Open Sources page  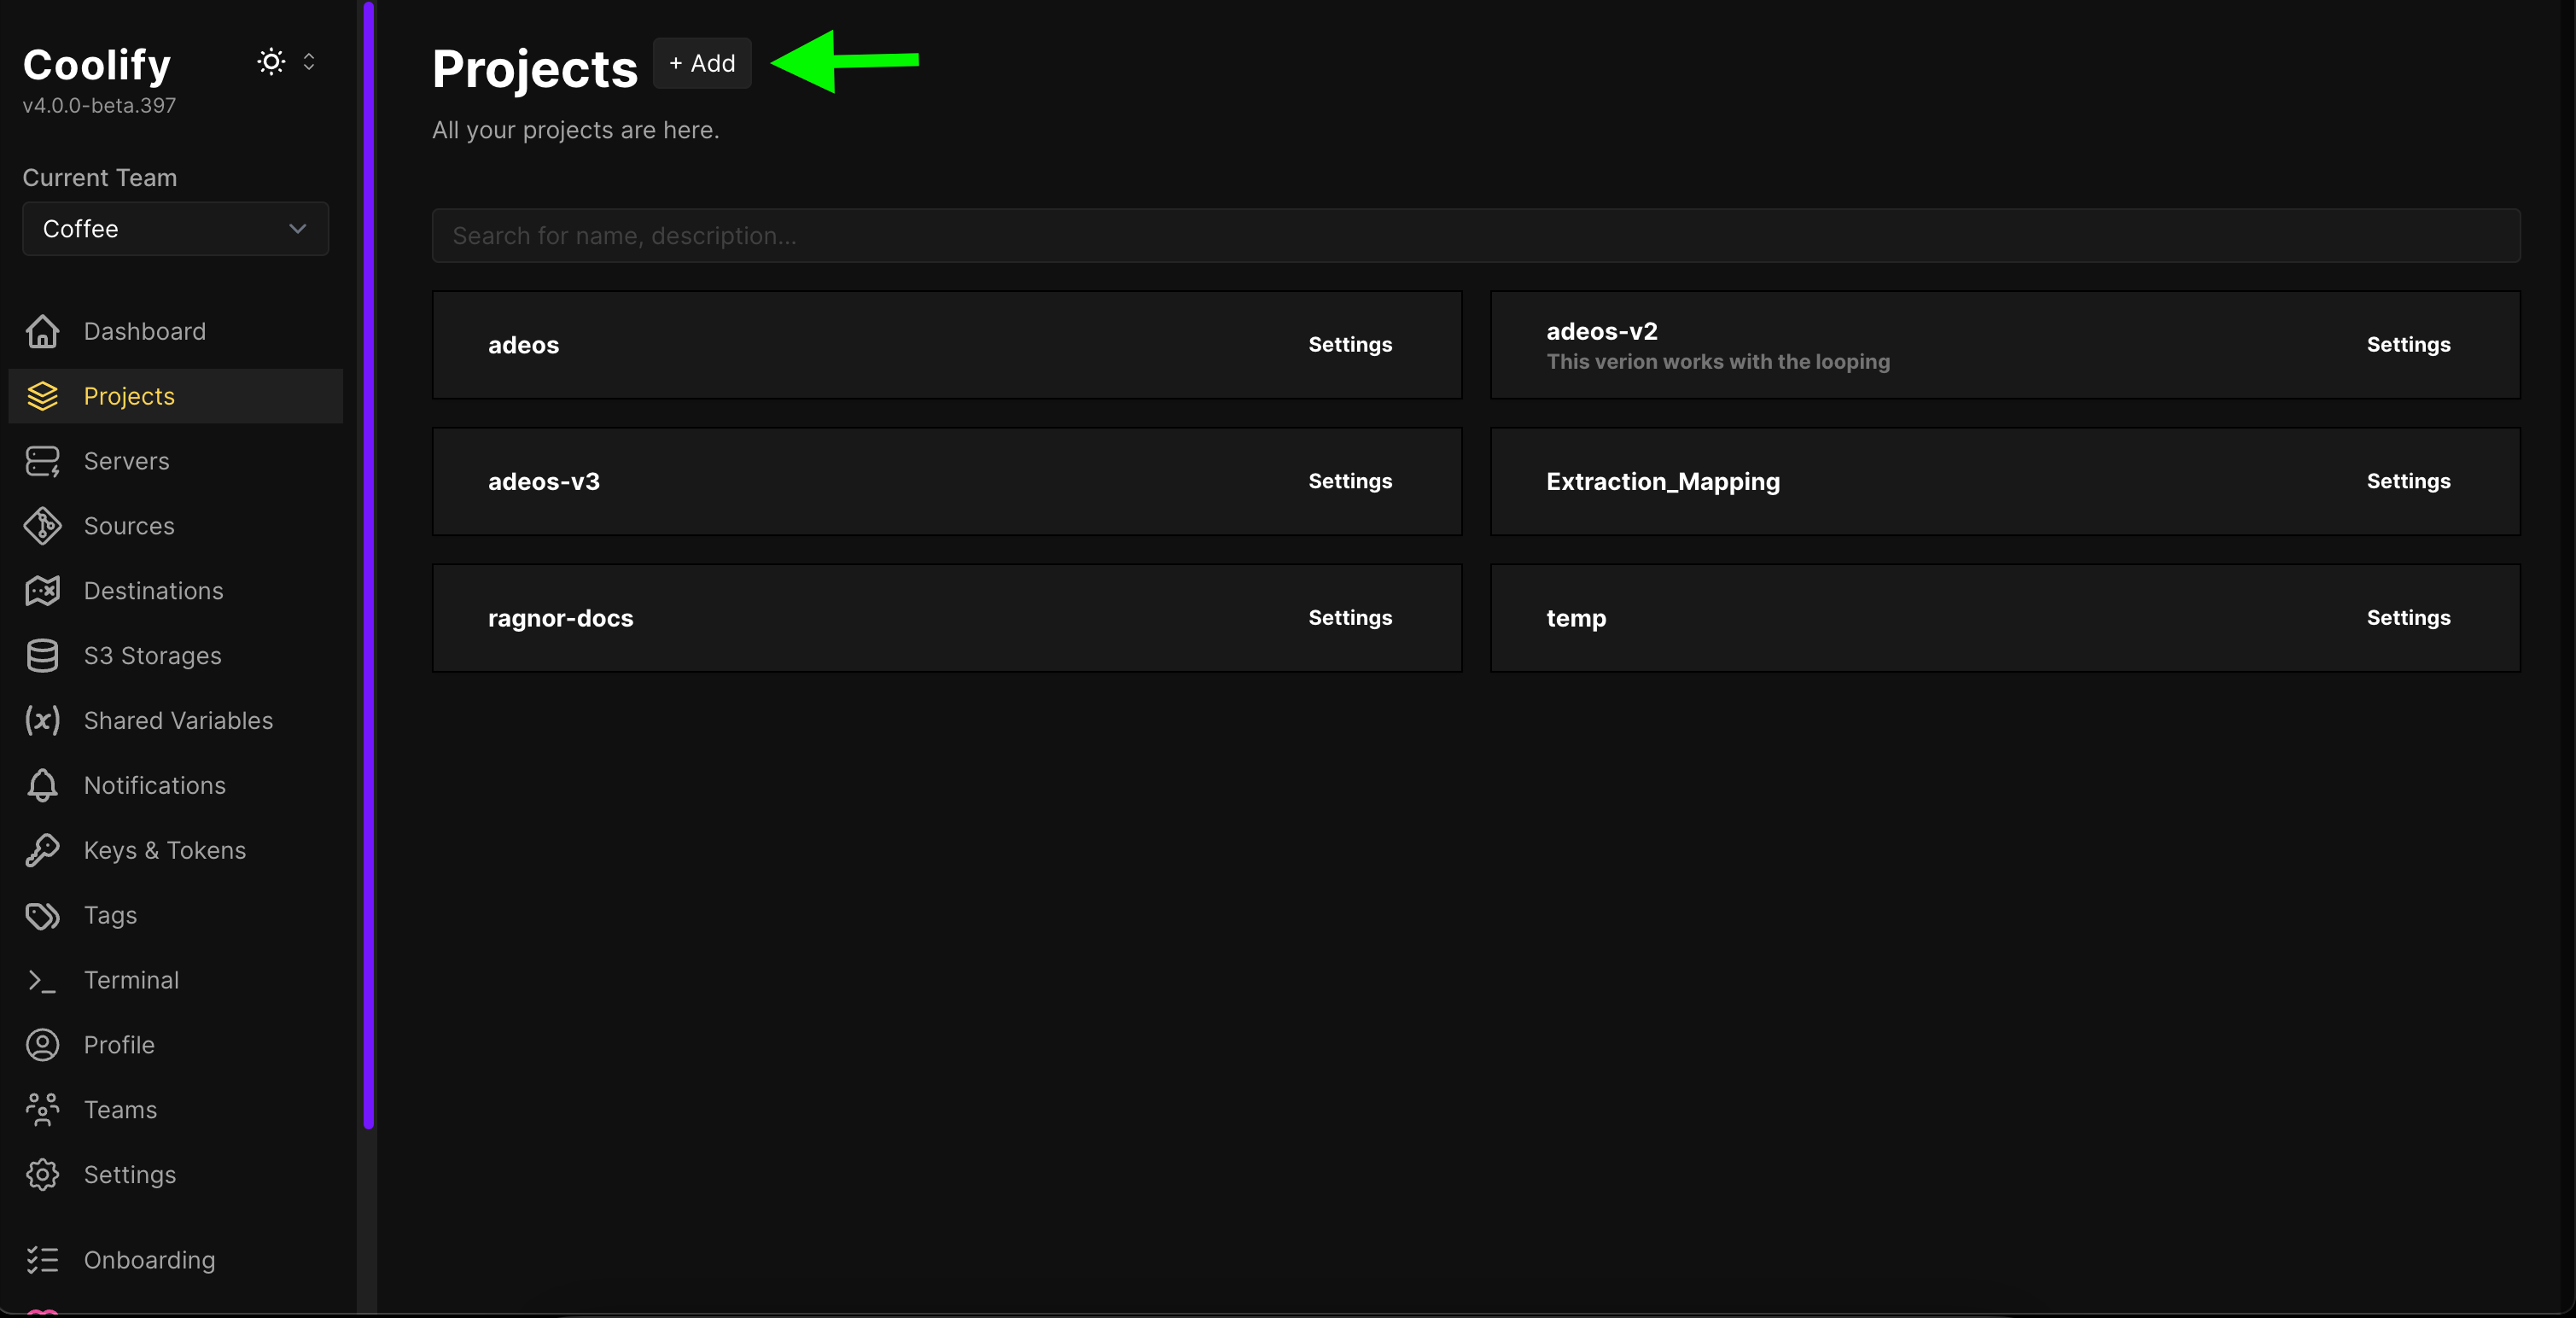click(176, 526)
